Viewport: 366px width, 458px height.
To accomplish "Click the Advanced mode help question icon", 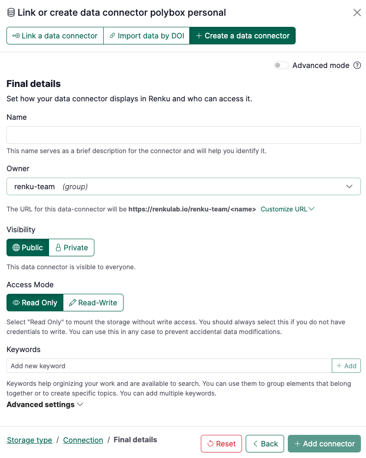I will 357,65.
